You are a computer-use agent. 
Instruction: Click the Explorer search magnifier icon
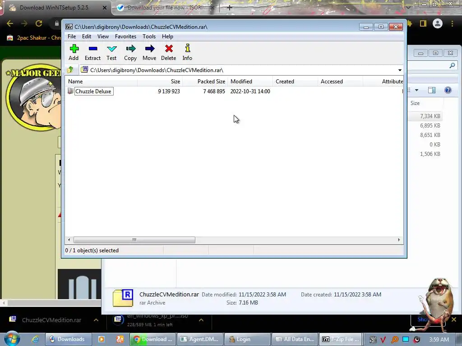pyautogui.click(x=452, y=65)
